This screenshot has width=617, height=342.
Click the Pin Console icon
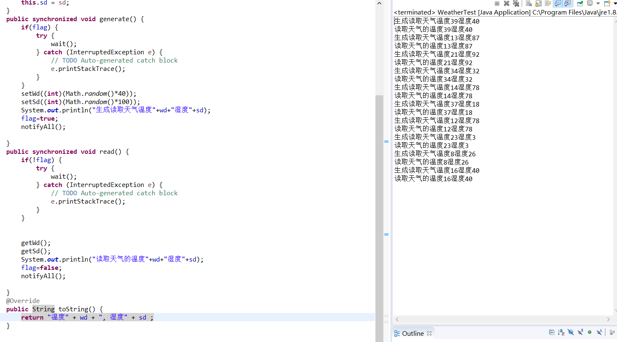coord(580,3)
